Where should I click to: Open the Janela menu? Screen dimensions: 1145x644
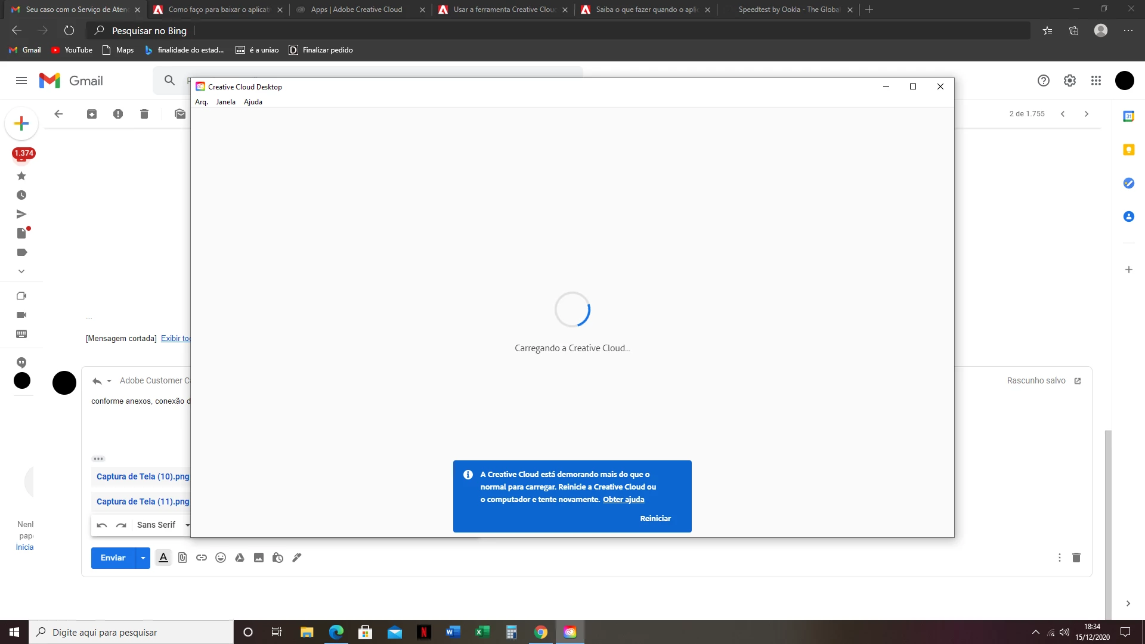click(225, 102)
